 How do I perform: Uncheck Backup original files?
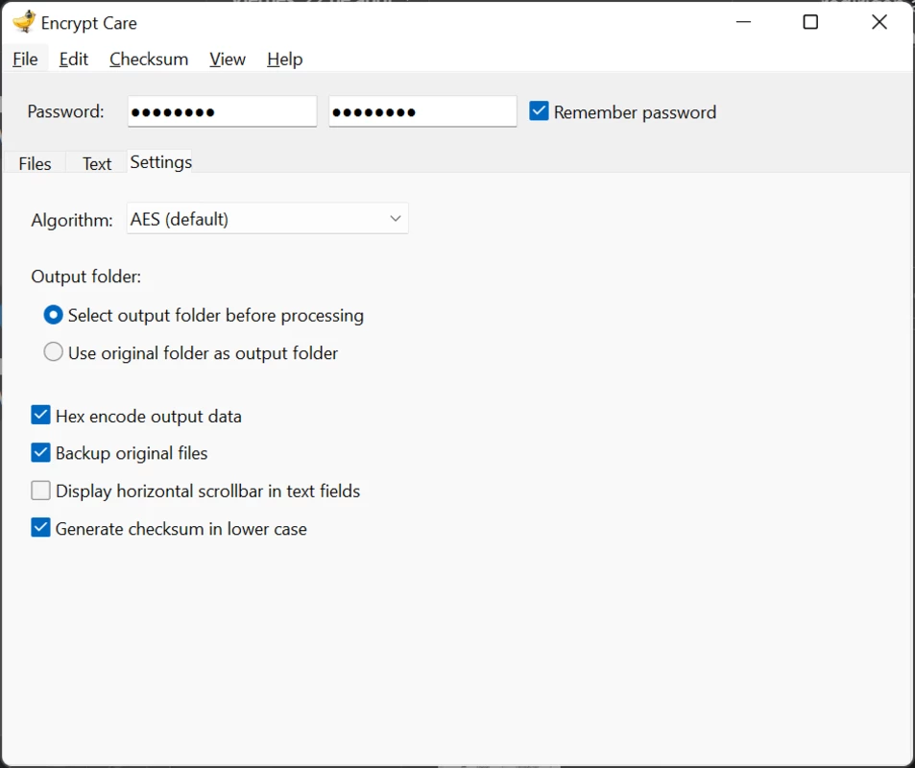[x=40, y=452]
